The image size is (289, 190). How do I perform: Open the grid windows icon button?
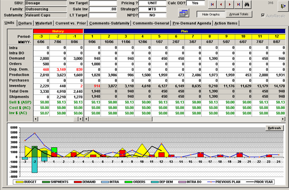click(x=184, y=13)
